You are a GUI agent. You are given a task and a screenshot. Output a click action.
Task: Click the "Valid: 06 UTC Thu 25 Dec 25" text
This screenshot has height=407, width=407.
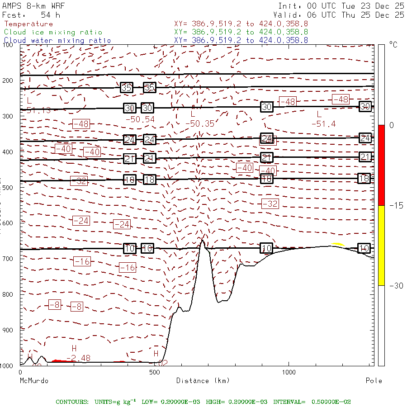339,15
